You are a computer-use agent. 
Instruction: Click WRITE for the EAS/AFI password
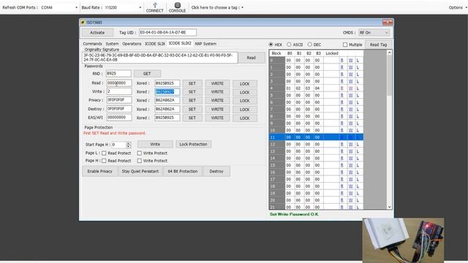(x=217, y=118)
